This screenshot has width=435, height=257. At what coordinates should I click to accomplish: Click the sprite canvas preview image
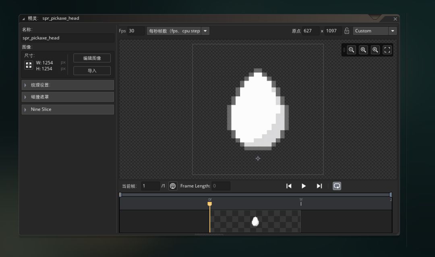tap(258, 109)
